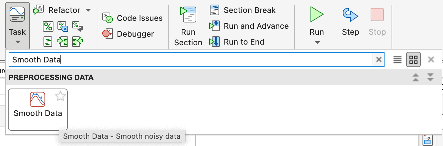Image resolution: width=443 pixels, height=146 pixels.
Task: Switch to list view toggle
Action: 398,60
